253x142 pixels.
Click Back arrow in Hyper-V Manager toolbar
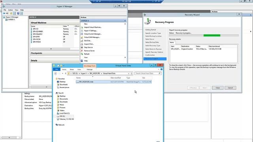pyautogui.click(x=4, y=13)
